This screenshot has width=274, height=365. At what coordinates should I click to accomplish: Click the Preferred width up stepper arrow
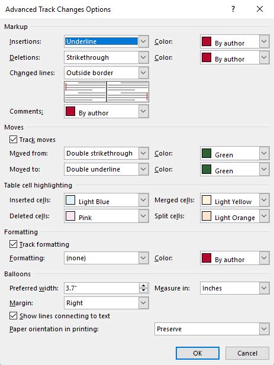coord(143,286)
